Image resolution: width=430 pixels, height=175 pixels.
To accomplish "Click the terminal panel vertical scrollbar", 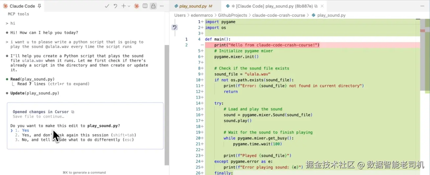I will pos(167,105).
